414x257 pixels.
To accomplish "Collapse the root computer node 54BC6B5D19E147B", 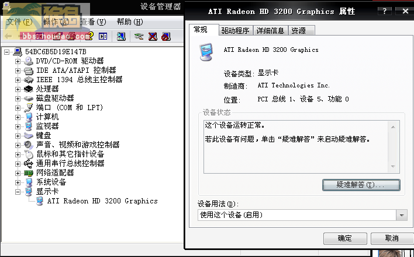I will [x=7, y=52].
